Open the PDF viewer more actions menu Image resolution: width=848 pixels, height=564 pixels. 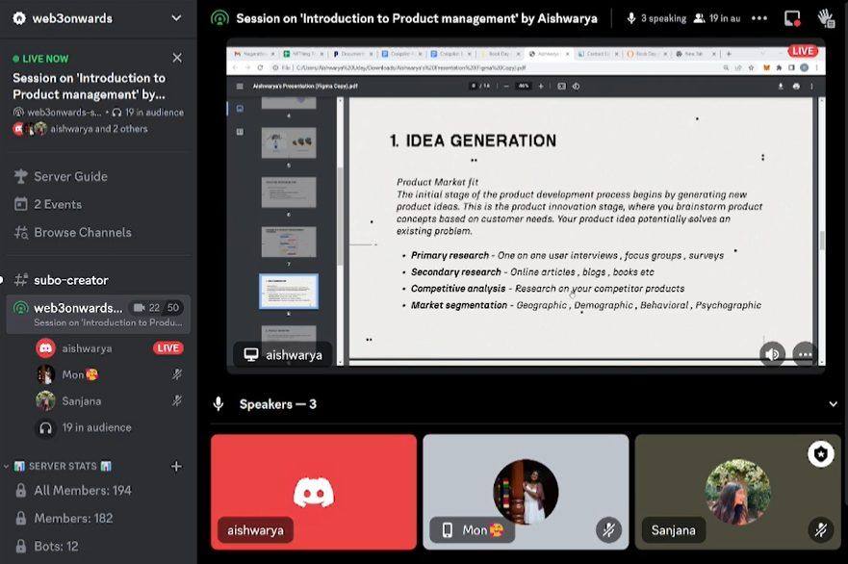coord(811,86)
